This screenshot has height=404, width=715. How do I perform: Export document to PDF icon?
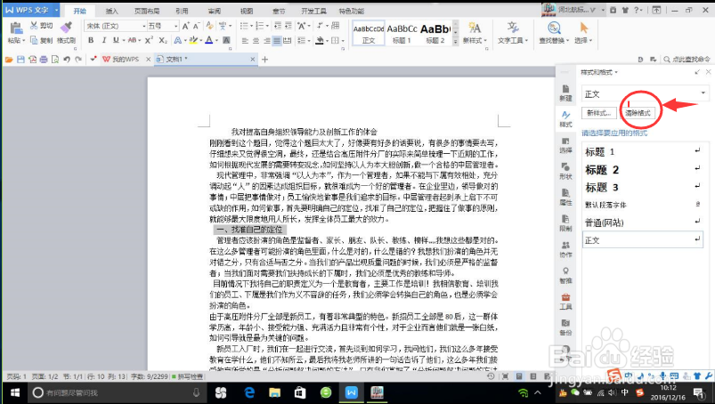pyautogui.click(x=32, y=60)
